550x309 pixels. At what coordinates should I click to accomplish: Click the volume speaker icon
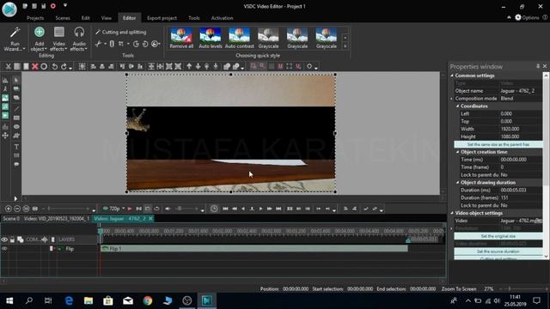168,209
